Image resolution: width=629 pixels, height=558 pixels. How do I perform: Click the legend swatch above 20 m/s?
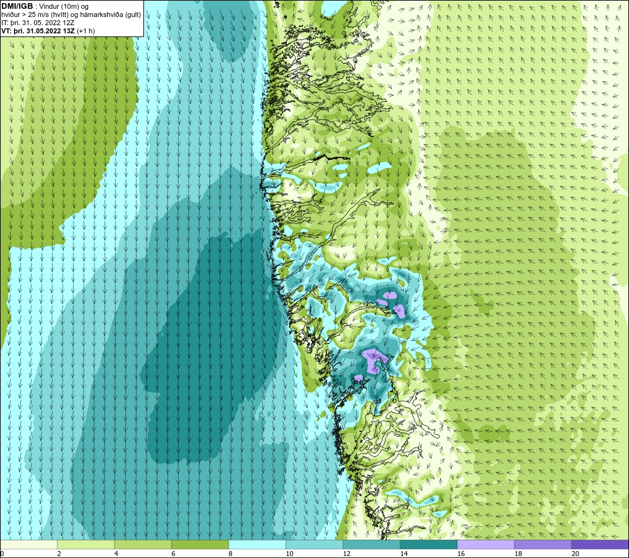599,544
